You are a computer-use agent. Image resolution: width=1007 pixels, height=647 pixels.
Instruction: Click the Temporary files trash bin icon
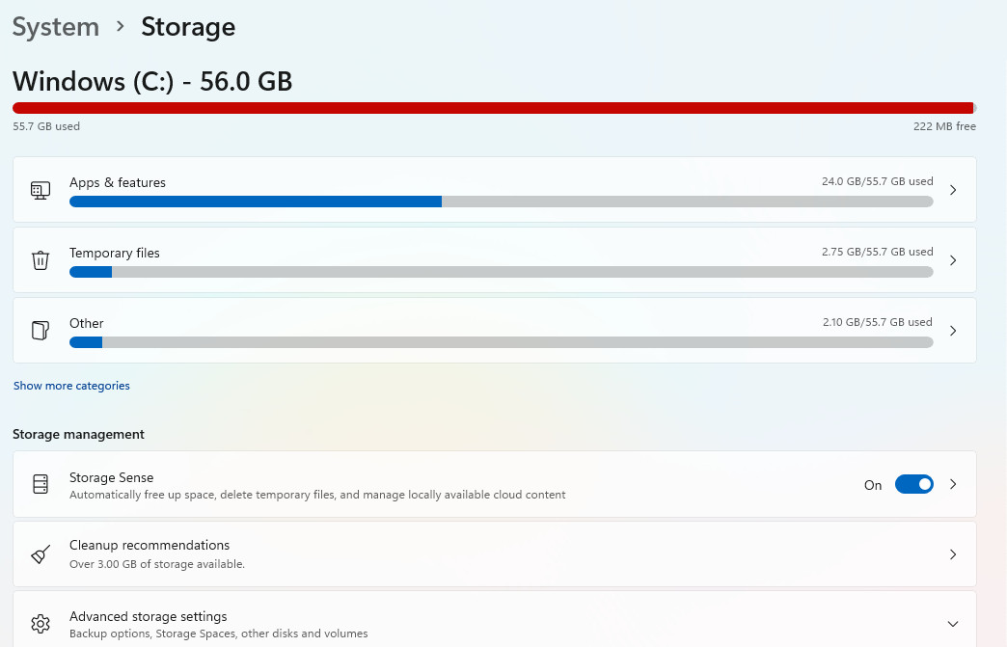pyautogui.click(x=41, y=260)
